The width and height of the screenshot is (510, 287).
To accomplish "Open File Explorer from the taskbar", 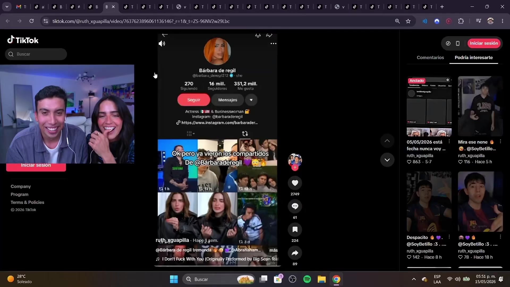I will tap(322, 279).
